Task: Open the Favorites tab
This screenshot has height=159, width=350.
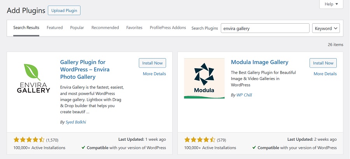Action: 134,28
